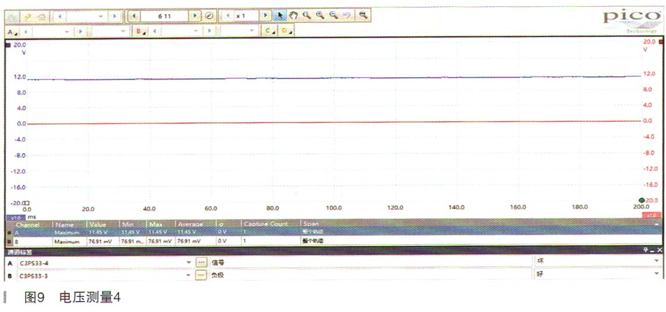
Task: Select the window zoom magnifier tool
Action: pyautogui.click(x=307, y=16)
